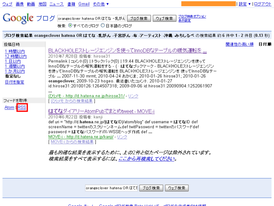Subscribe using the Atom feed link
Image resolution: width=274 pixels, height=206 pixels.
tap(9, 107)
